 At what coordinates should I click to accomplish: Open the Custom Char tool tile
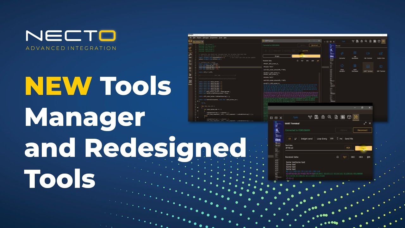click(381, 55)
